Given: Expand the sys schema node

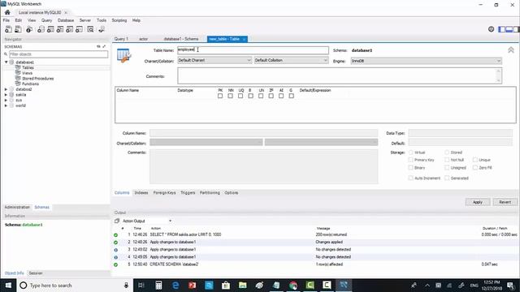Looking at the screenshot, I should [x=6, y=101].
